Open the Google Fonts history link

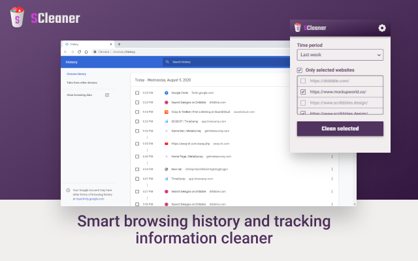[180, 93]
